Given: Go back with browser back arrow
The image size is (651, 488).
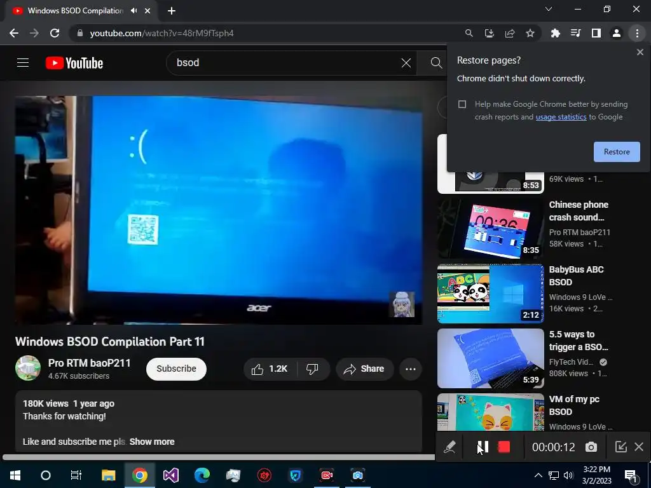Looking at the screenshot, I should [x=14, y=33].
